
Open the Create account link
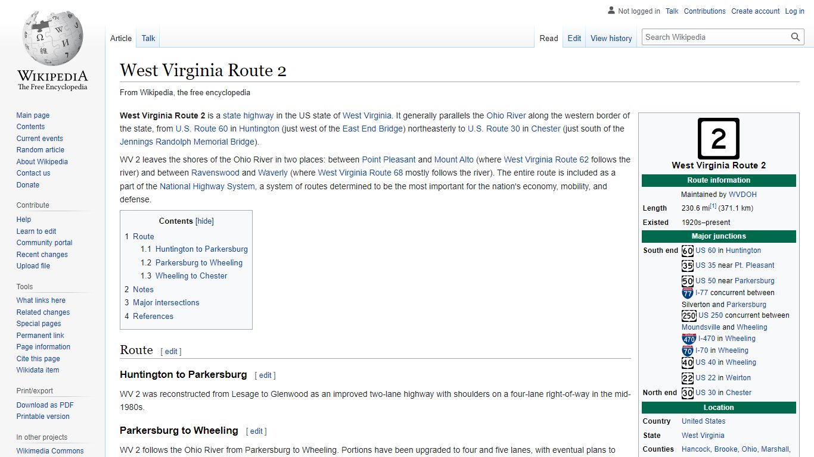[756, 11]
